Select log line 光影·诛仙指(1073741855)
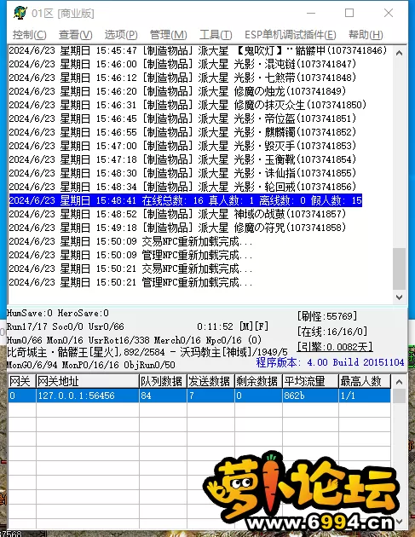 [x=182, y=173]
